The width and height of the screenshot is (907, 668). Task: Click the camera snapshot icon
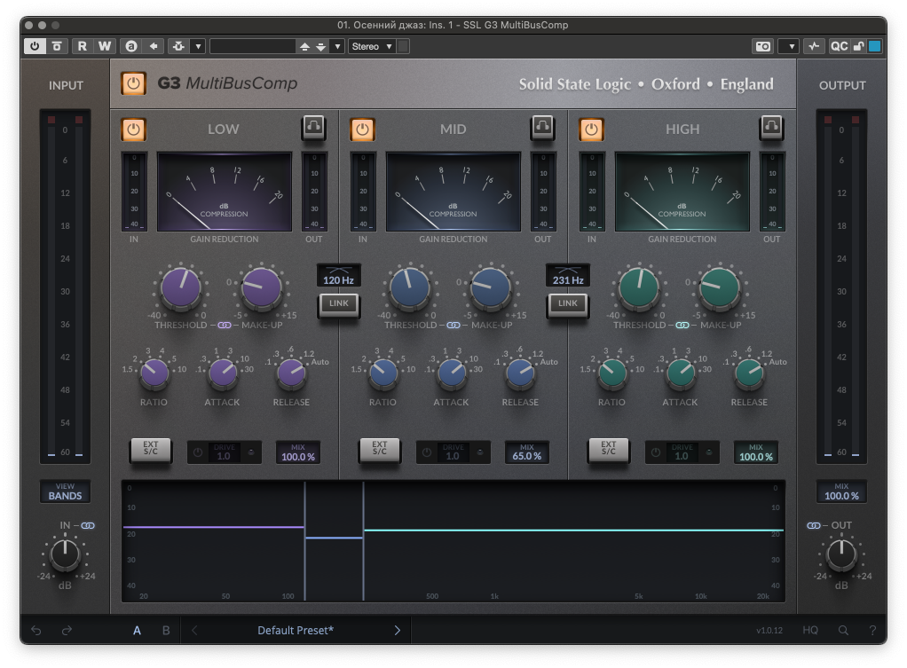click(763, 46)
